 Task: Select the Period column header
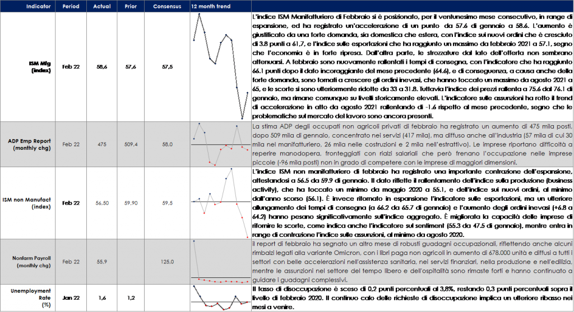pos(71,6)
